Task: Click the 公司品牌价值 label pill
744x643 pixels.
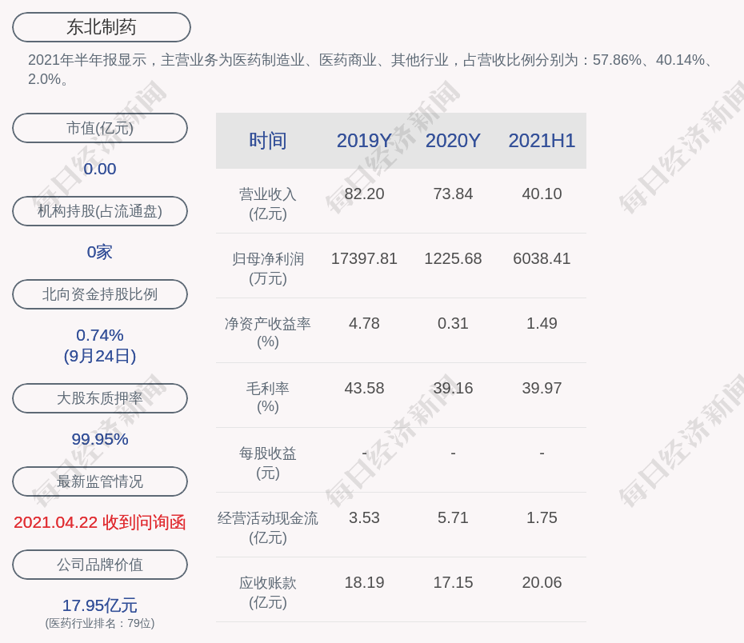Action: tap(100, 565)
